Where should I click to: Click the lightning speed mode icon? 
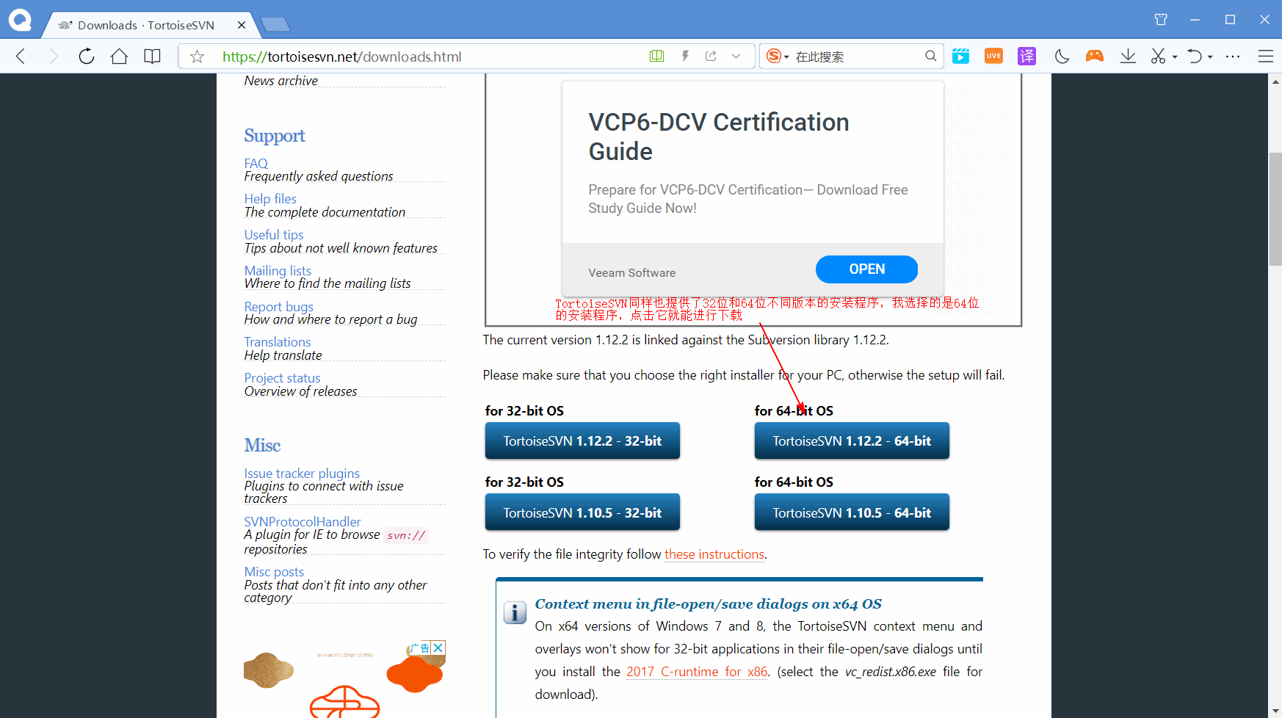pyautogui.click(x=685, y=56)
